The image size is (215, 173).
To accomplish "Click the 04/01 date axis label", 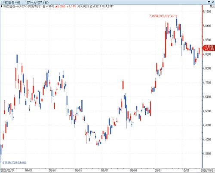I will [x=28, y=170].
